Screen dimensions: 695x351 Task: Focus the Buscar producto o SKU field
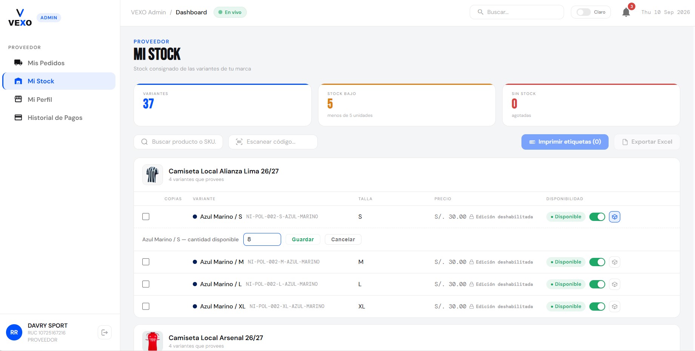178,142
